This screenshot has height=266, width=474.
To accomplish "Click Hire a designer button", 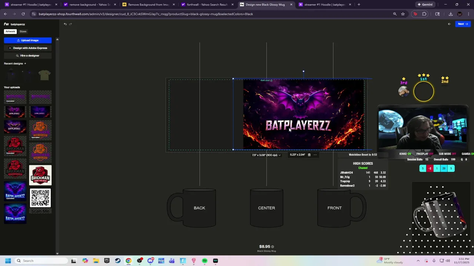I will pos(28,55).
